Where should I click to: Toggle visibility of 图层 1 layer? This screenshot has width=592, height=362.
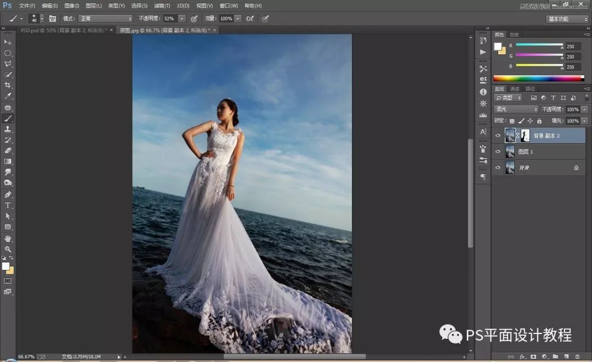point(498,152)
